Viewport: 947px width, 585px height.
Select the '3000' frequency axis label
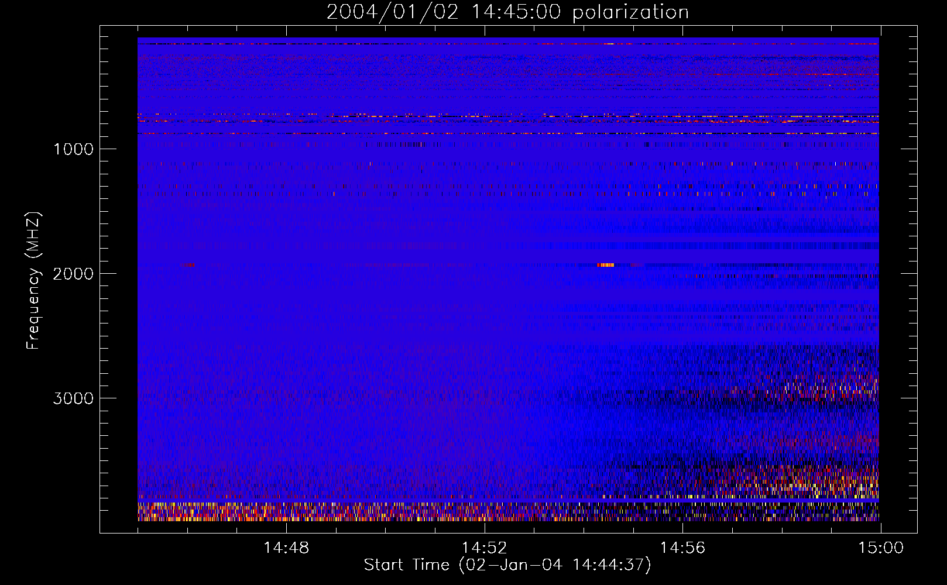click(x=73, y=398)
